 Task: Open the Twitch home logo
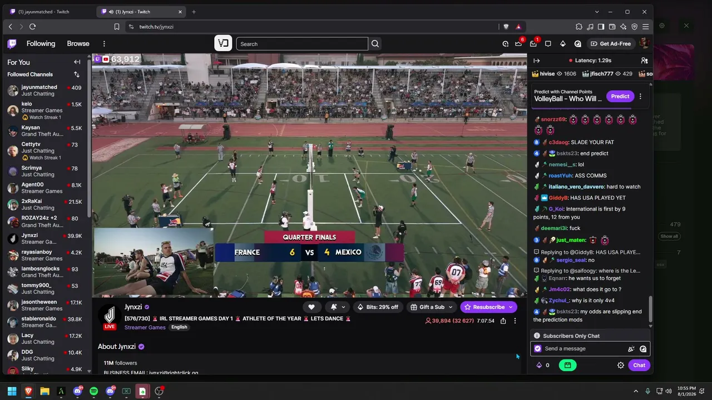coord(12,44)
